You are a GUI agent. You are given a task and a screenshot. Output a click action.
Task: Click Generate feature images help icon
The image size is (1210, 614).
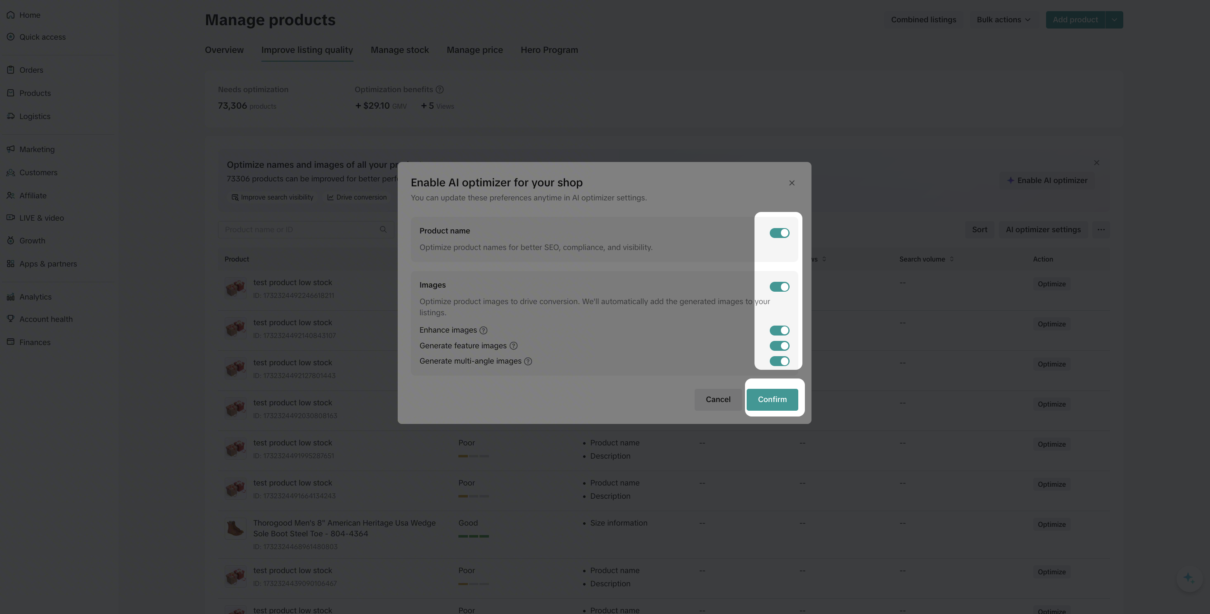point(513,346)
